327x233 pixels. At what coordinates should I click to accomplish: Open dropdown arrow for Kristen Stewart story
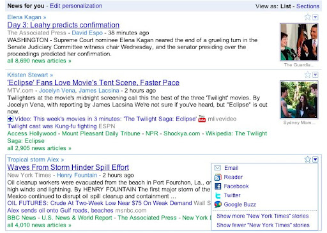click(x=316, y=75)
